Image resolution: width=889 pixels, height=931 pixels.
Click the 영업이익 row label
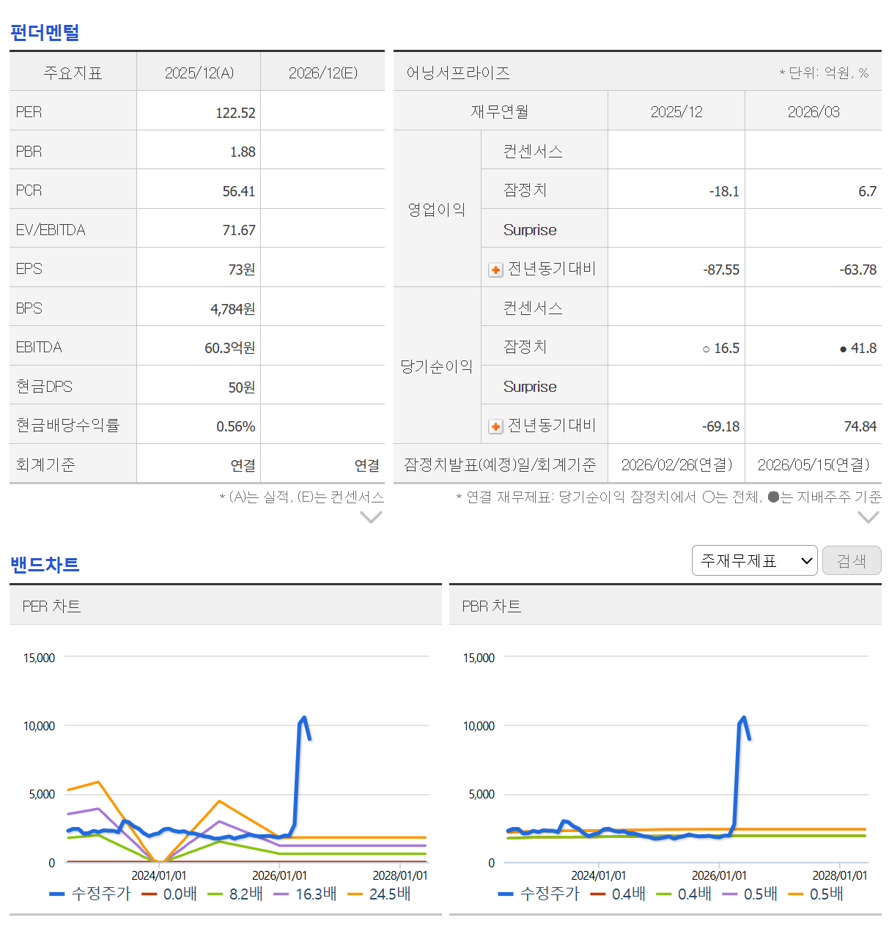437,209
